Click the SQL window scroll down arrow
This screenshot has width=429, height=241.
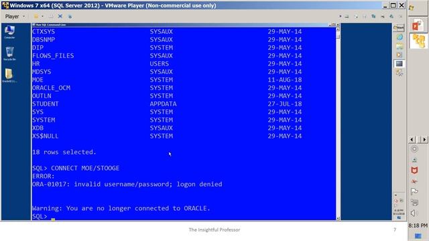coord(338,218)
